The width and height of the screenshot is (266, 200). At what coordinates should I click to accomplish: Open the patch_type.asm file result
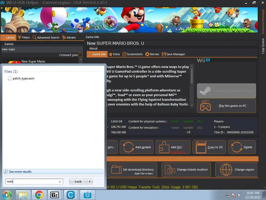[x=23, y=78]
